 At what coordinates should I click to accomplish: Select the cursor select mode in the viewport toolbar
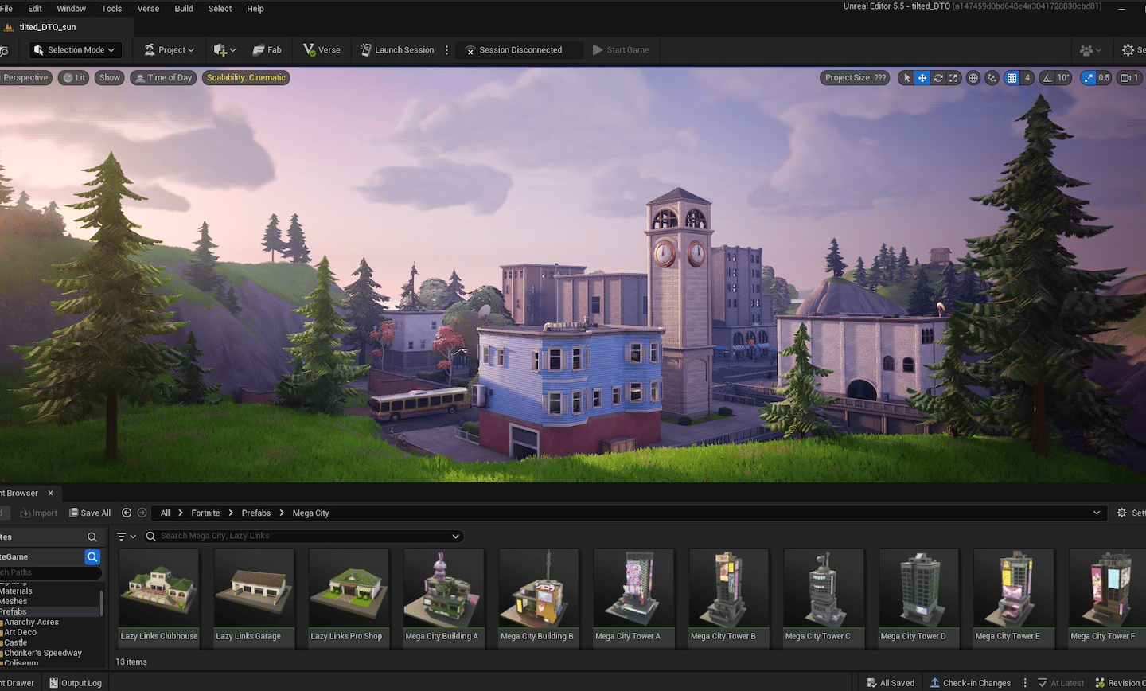906,78
